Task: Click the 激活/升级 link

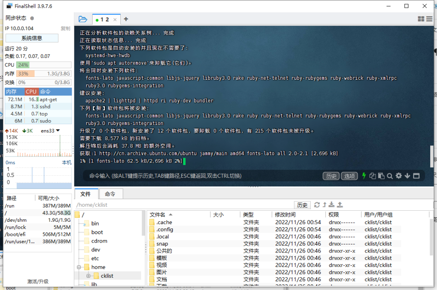Action: tap(38, 281)
